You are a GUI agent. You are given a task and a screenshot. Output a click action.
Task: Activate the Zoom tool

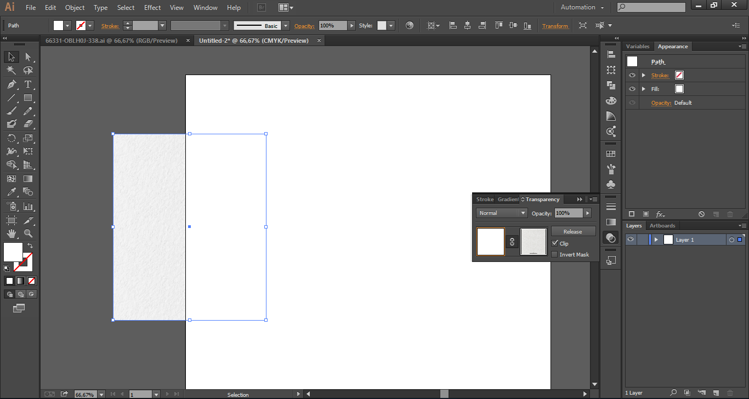click(28, 234)
